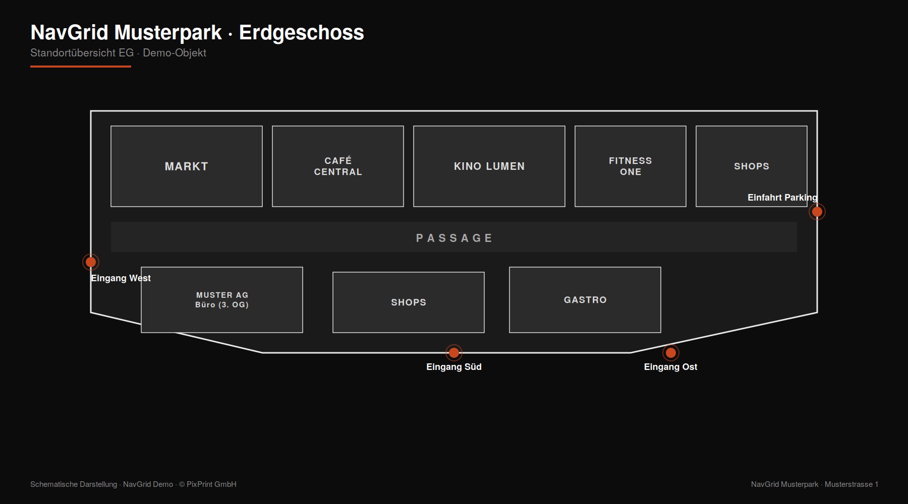Click the upper-row SHOPS unit beside Fitness One
Image resolution: width=908 pixels, height=504 pixels.
coord(752,166)
